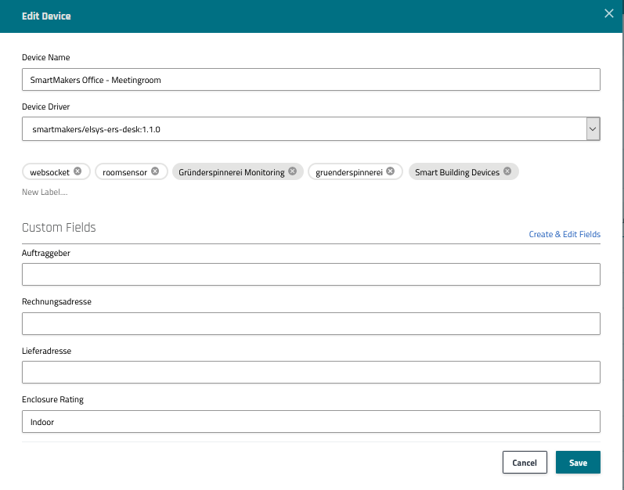Select the Smart Building Devices label chip
624x490 pixels.
point(456,172)
